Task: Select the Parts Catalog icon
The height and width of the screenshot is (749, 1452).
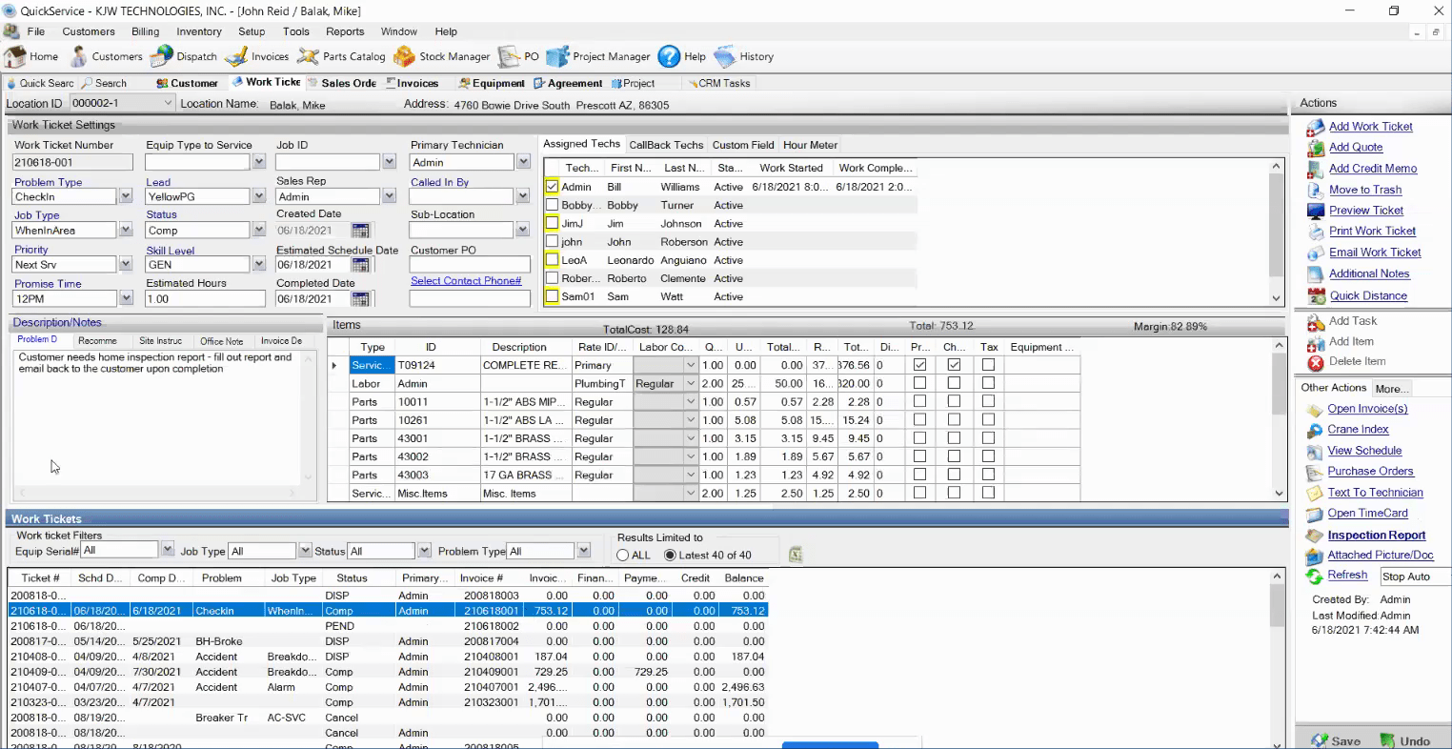Action: pos(340,56)
